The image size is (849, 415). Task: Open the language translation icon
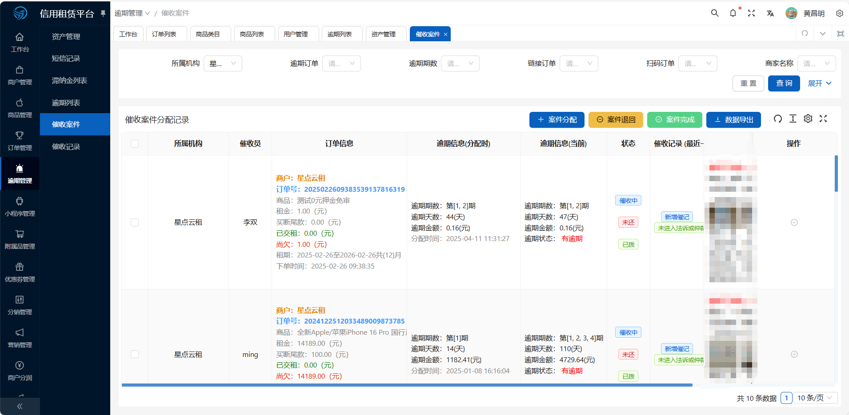click(x=770, y=13)
